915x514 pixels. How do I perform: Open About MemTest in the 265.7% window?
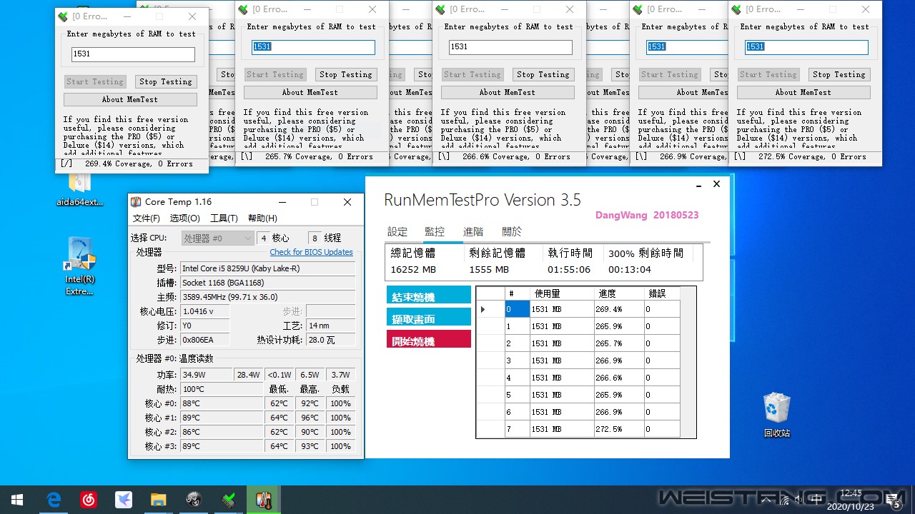pyautogui.click(x=310, y=92)
